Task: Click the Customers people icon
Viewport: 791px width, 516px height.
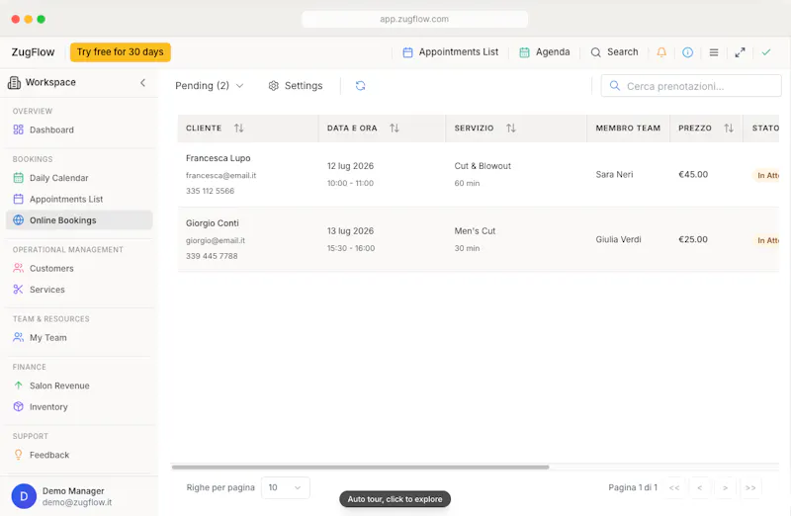Action: pyautogui.click(x=18, y=268)
